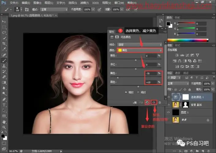The height and width of the screenshot is (153, 216).
Task: Open the 预设 preset dropdown
Action: [139, 45]
